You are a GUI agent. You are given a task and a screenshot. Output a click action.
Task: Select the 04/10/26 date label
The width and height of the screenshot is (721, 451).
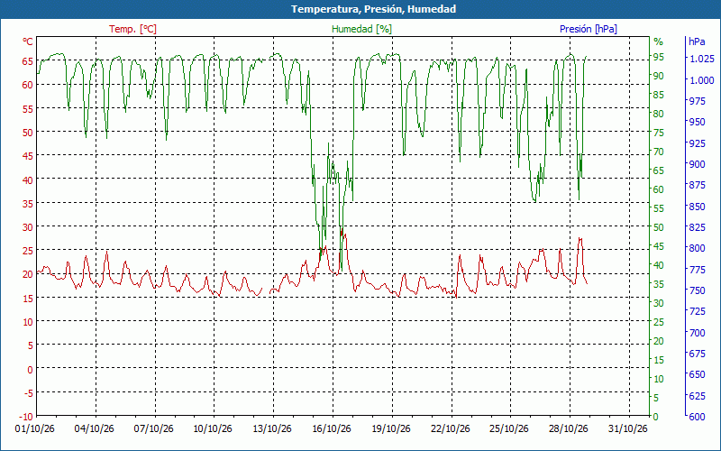point(95,429)
